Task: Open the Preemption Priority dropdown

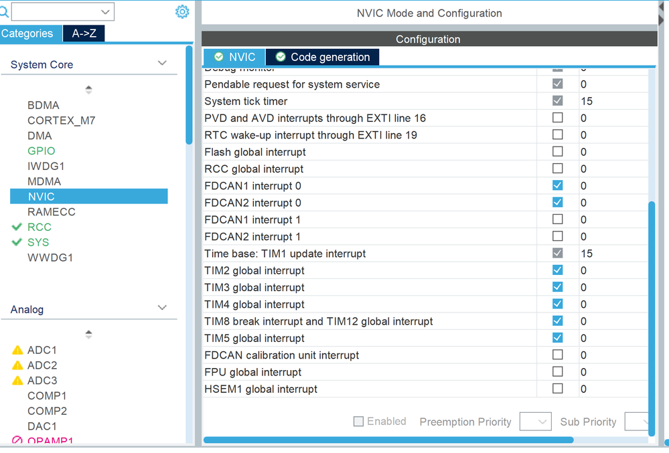Action: click(535, 422)
